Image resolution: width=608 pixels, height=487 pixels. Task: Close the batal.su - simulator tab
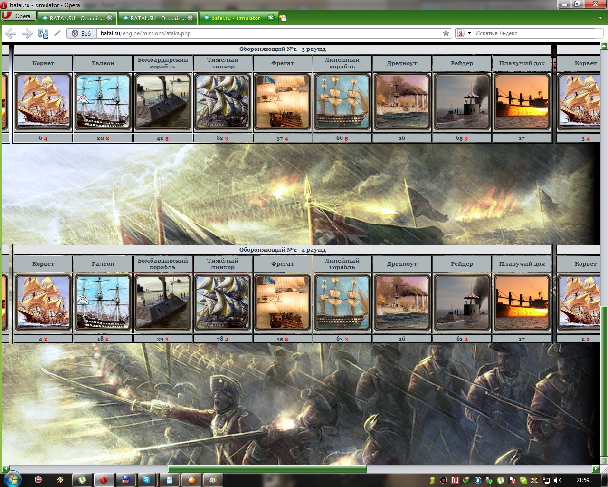(x=271, y=18)
